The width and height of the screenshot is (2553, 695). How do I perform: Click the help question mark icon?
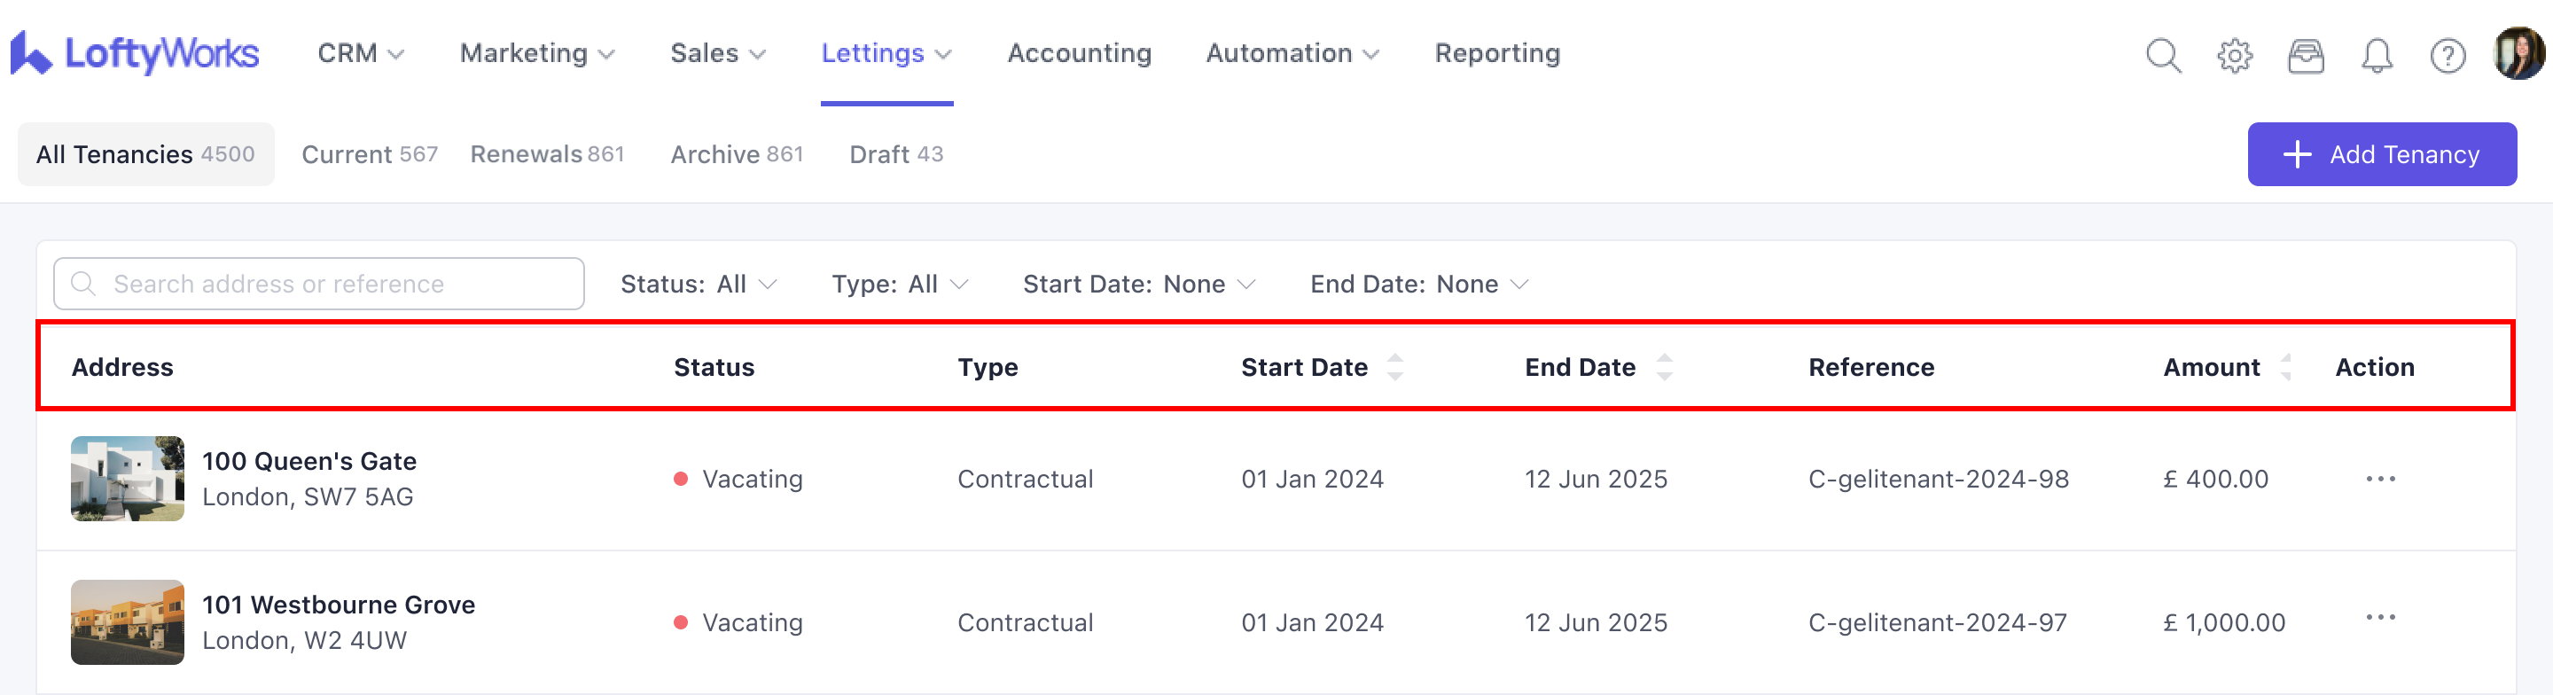coord(2447,56)
